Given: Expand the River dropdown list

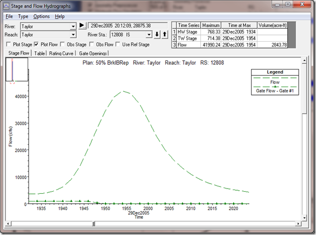Looking at the screenshot, I should coord(73,26).
